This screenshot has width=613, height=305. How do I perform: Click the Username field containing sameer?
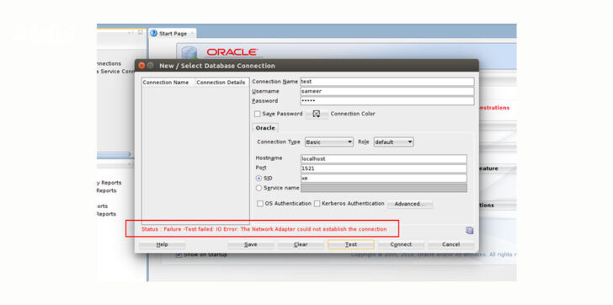(x=387, y=91)
